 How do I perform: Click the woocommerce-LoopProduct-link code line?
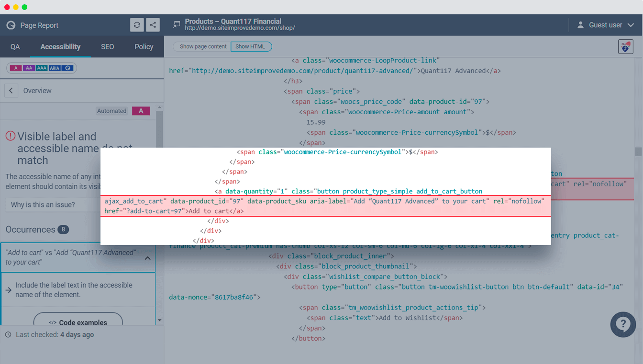pyautogui.click(x=366, y=60)
